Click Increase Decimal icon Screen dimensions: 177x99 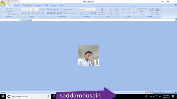tap(92, 13)
